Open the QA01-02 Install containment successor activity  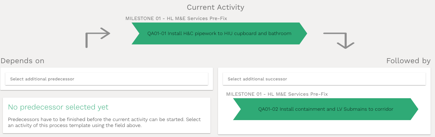(326, 109)
